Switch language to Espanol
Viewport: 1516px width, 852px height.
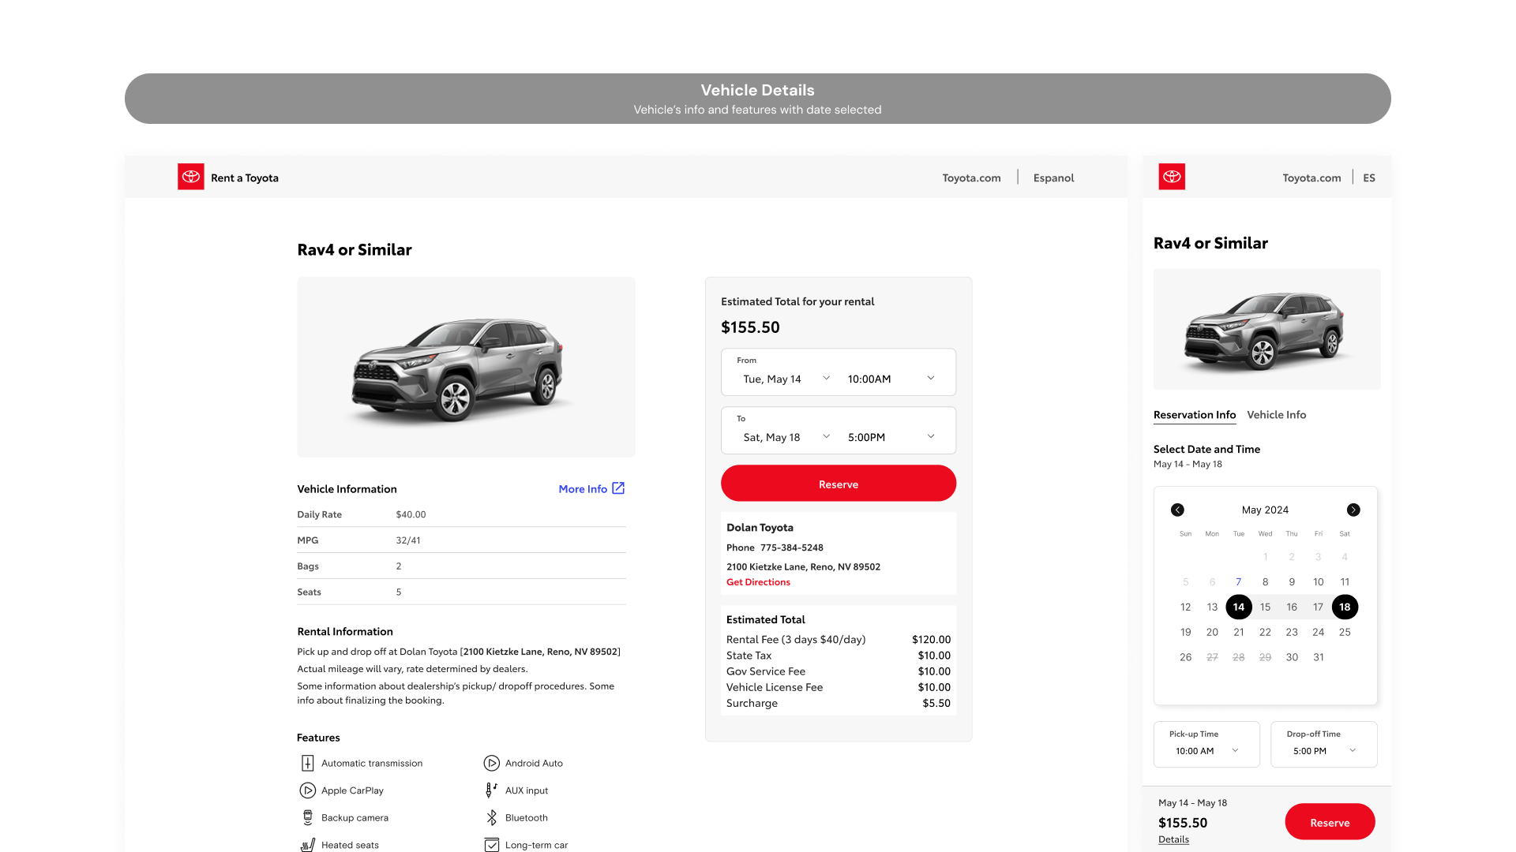click(x=1053, y=178)
